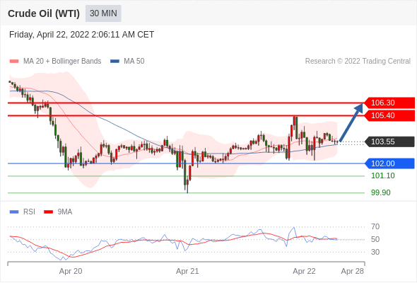The image size is (417, 283).
Task: Click the 101.10 support level label
Action: 382,175
